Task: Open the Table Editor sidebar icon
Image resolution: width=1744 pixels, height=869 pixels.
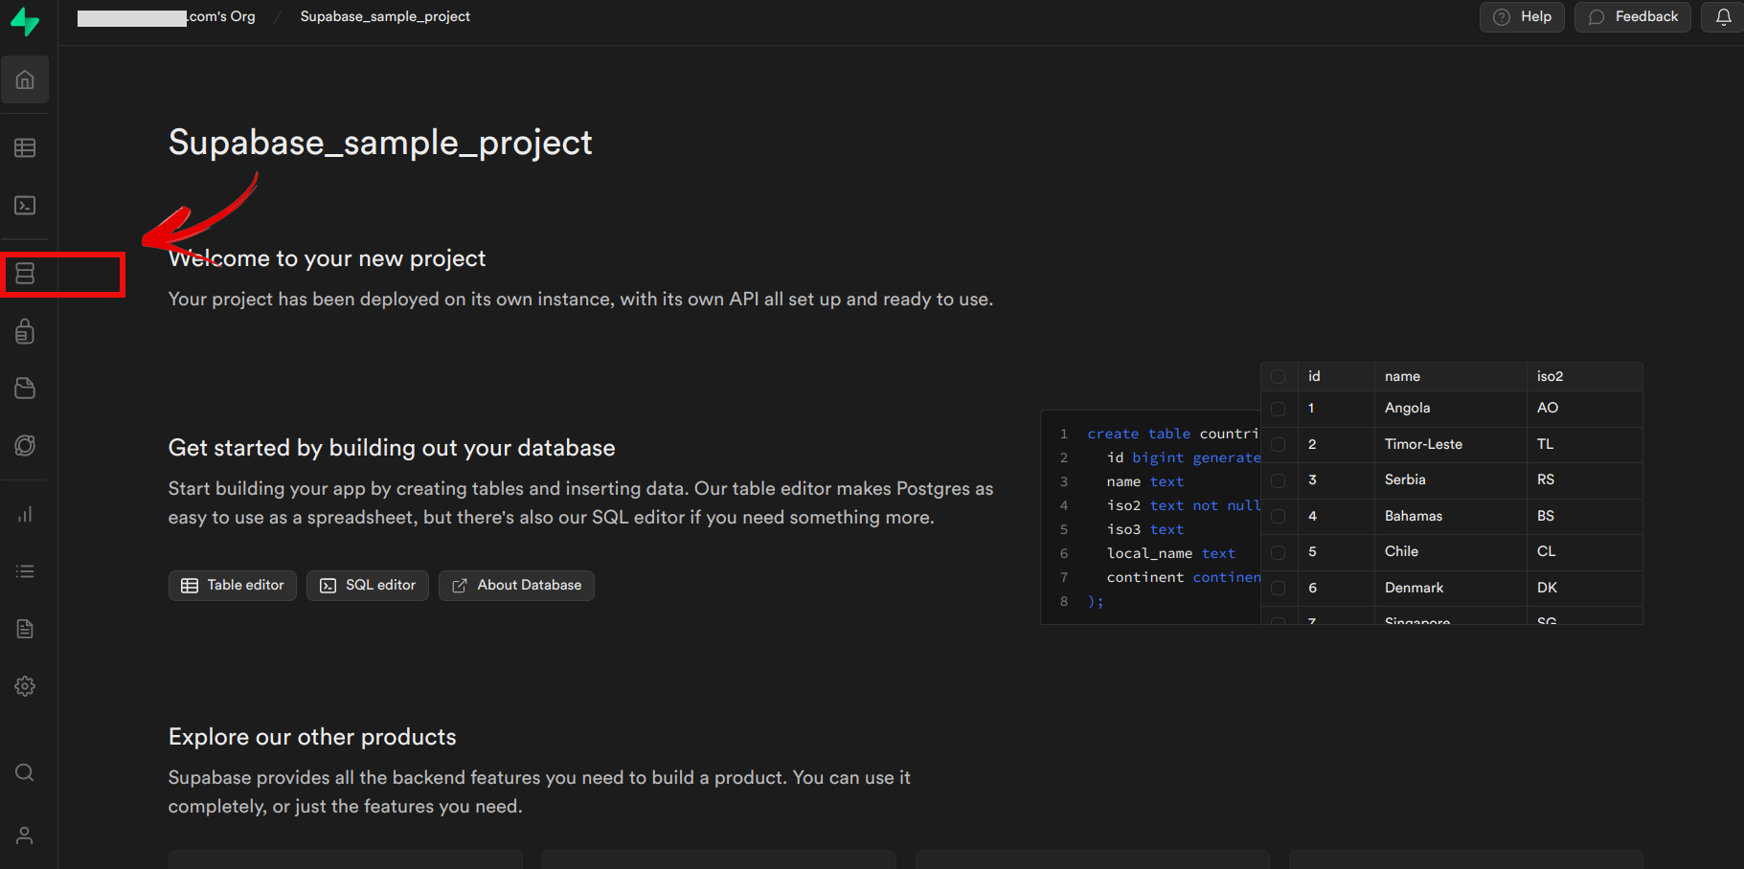Action: coord(25,148)
